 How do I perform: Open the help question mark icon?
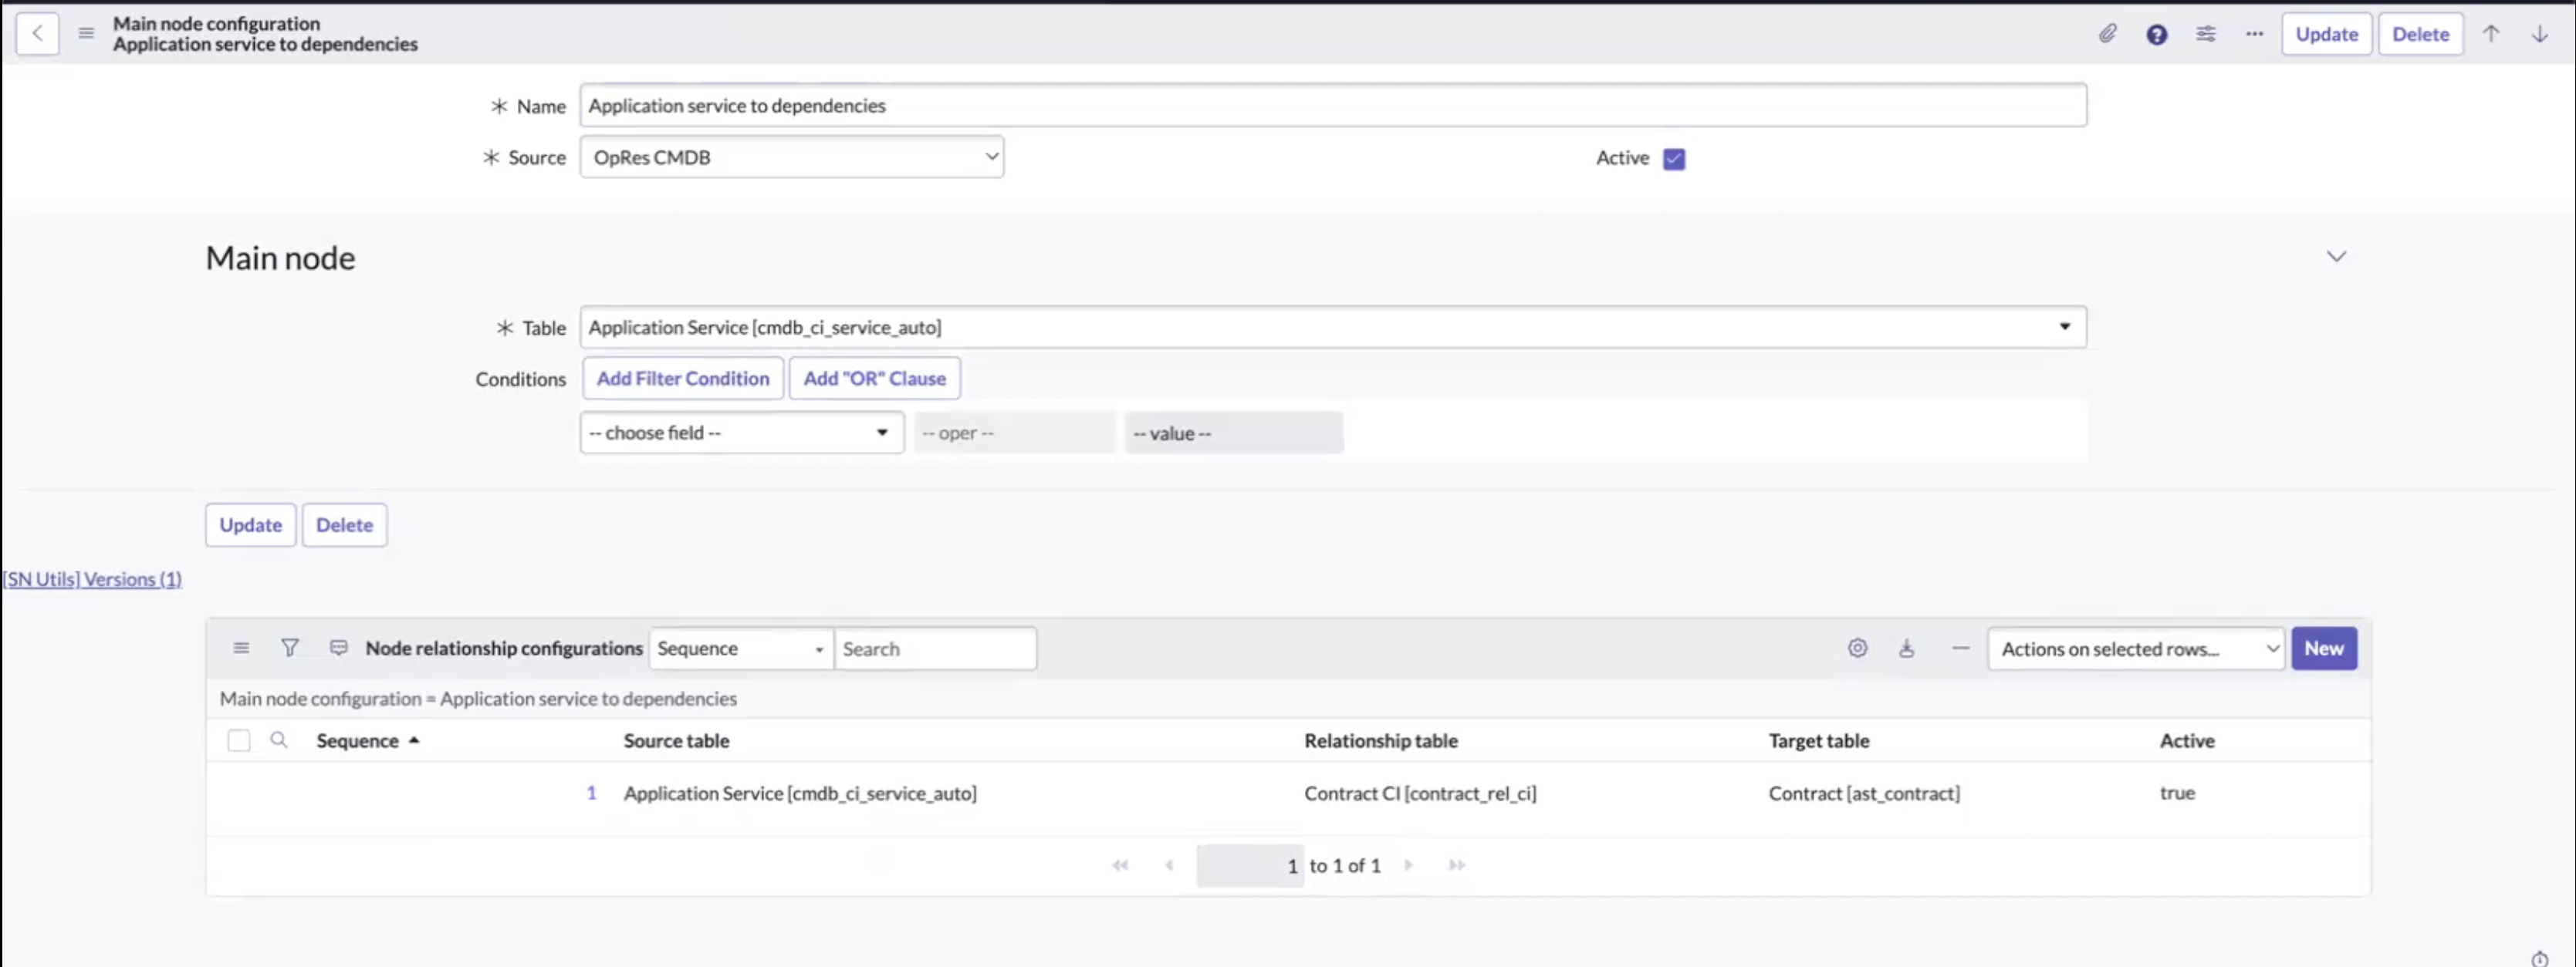pos(2156,35)
